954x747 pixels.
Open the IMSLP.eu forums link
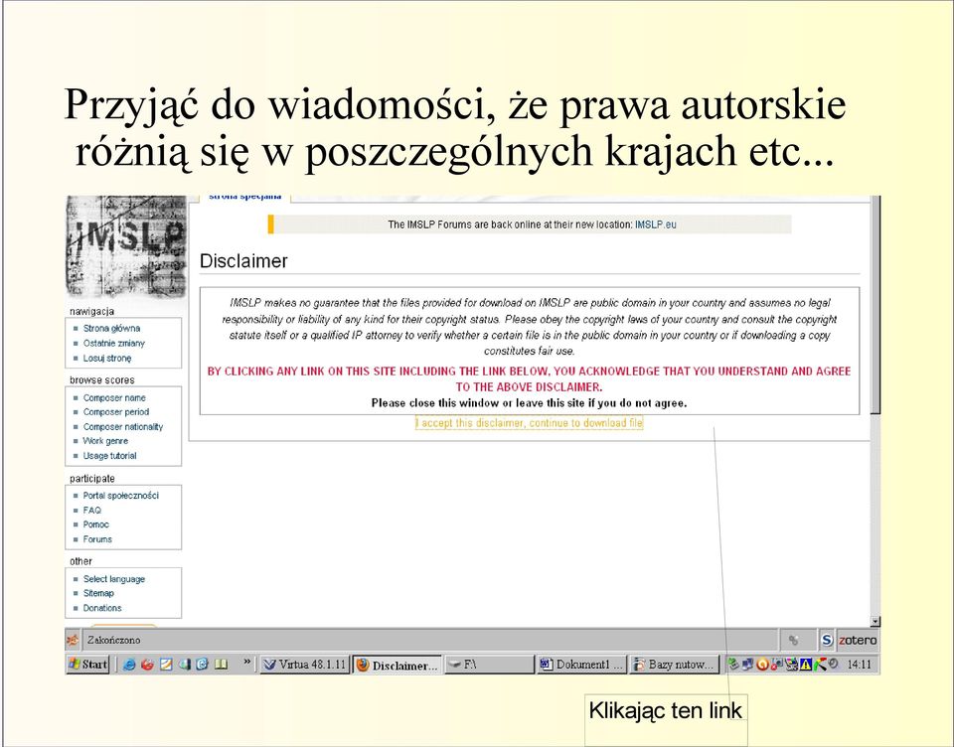coord(655,224)
